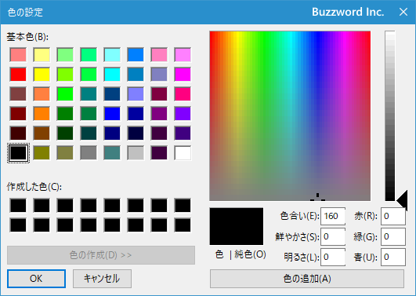This screenshot has height=296, width=416.
Task: Select the first custom color slot, bottom row
Action: tap(18, 225)
